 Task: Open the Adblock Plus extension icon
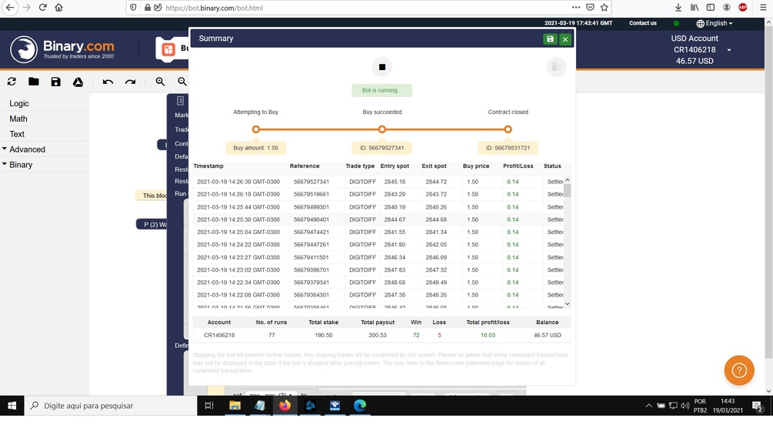(742, 8)
